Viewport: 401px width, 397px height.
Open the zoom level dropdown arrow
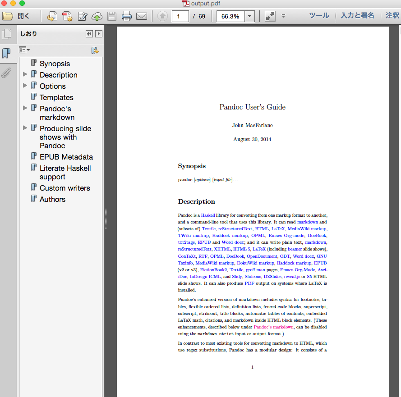pyautogui.click(x=249, y=16)
